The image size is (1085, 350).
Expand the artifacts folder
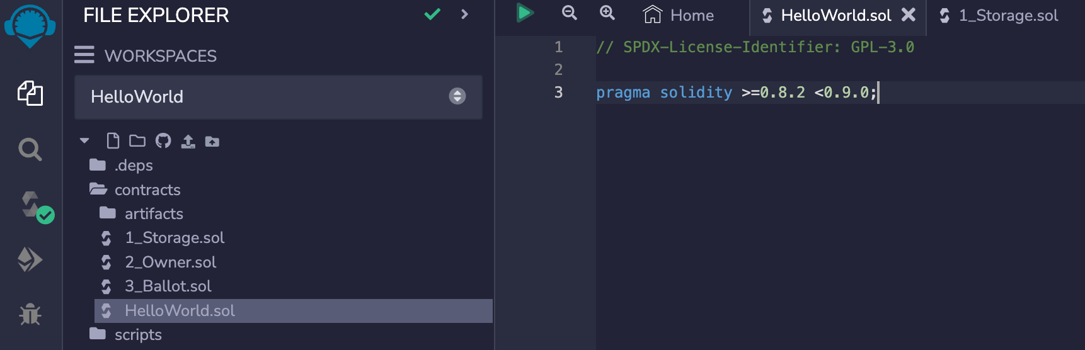pyautogui.click(x=142, y=213)
